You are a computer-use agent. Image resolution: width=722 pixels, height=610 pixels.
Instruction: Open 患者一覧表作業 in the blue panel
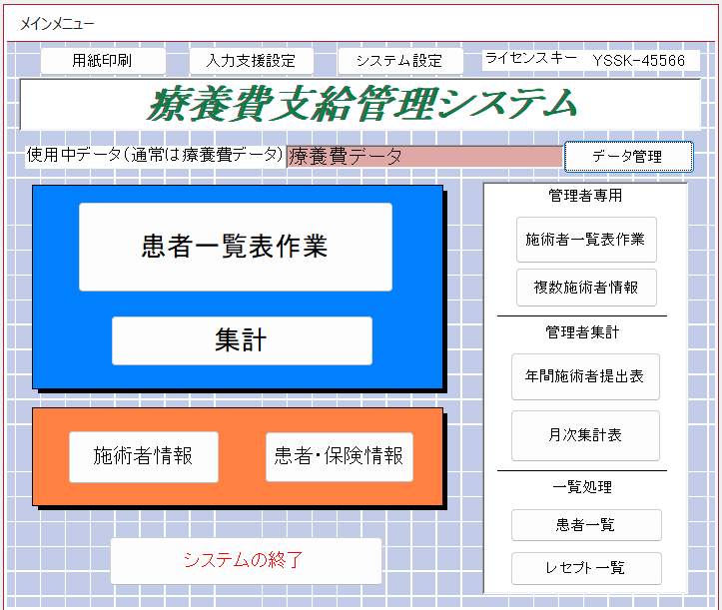click(235, 247)
